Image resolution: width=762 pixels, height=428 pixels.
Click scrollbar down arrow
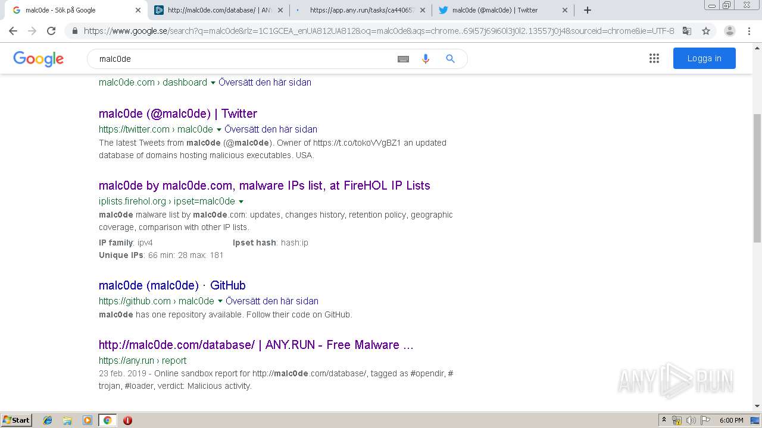coord(757,406)
